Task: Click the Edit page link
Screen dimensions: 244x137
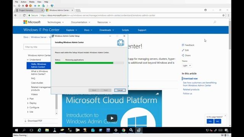Action: point(185,50)
